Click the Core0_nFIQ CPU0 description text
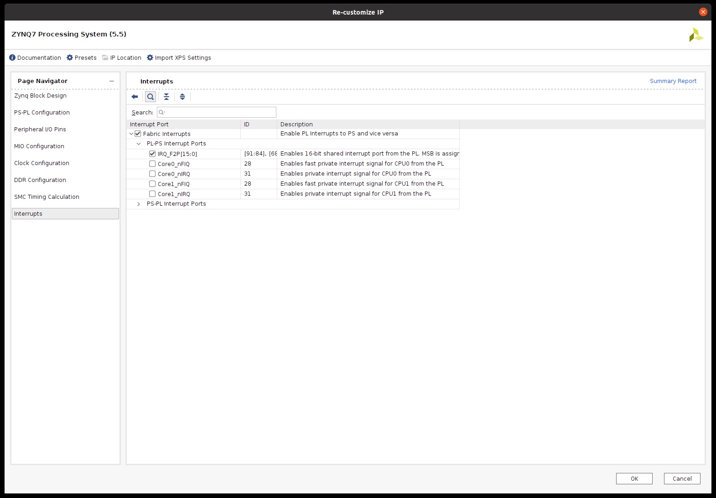 (362, 164)
